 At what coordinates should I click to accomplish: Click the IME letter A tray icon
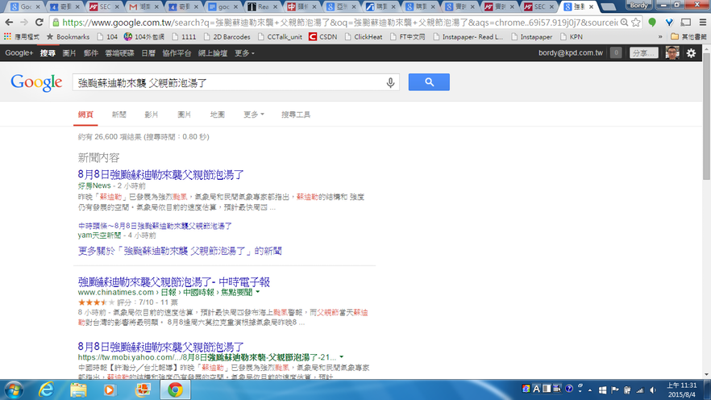(x=536, y=389)
